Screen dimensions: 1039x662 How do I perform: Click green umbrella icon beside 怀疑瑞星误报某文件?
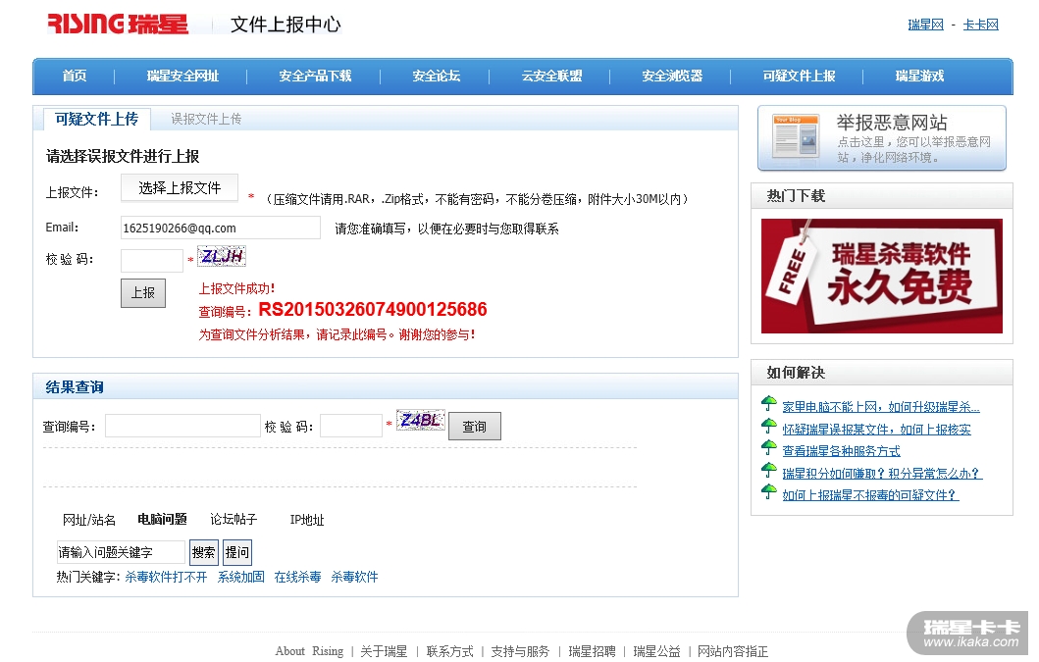pos(768,425)
